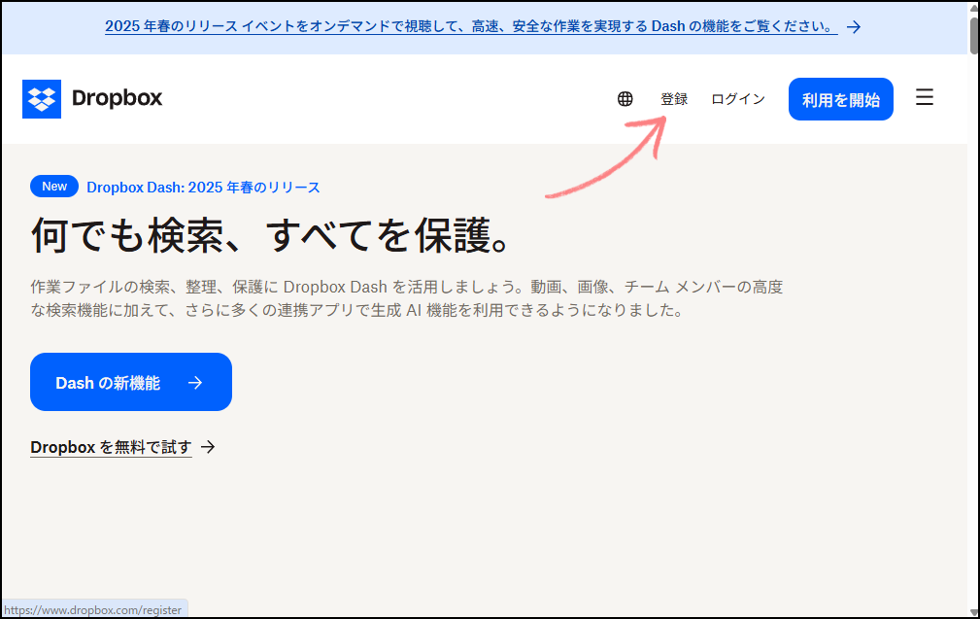Click the scrollbar down arrow
Image resolution: width=980 pixels, height=619 pixels.
pyautogui.click(x=974, y=612)
